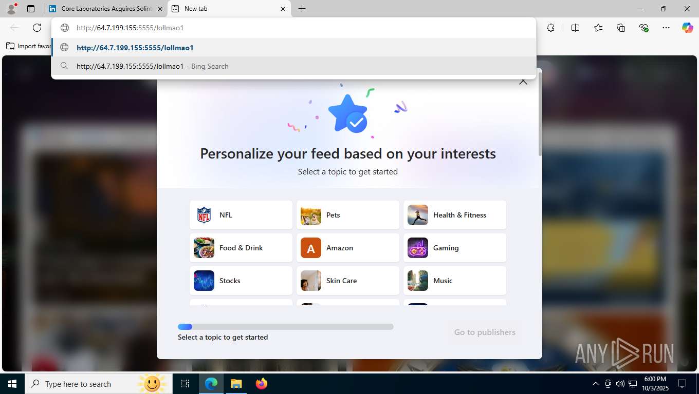Image resolution: width=699 pixels, height=394 pixels.
Task: Switch to the Core Laboratories LinkedIn tab
Action: click(x=105, y=9)
